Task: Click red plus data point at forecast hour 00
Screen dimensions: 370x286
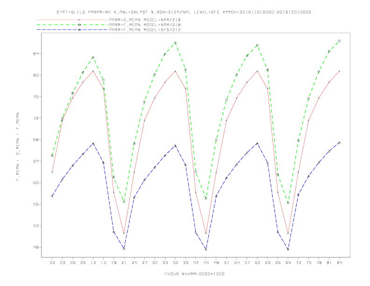Action: pyautogui.click(x=52, y=172)
